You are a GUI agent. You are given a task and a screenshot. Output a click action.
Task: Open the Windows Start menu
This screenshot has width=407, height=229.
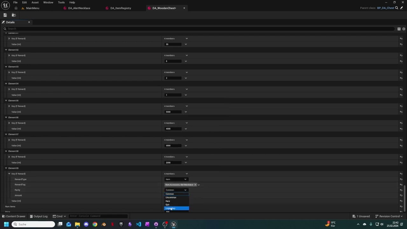click(x=6, y=224)
